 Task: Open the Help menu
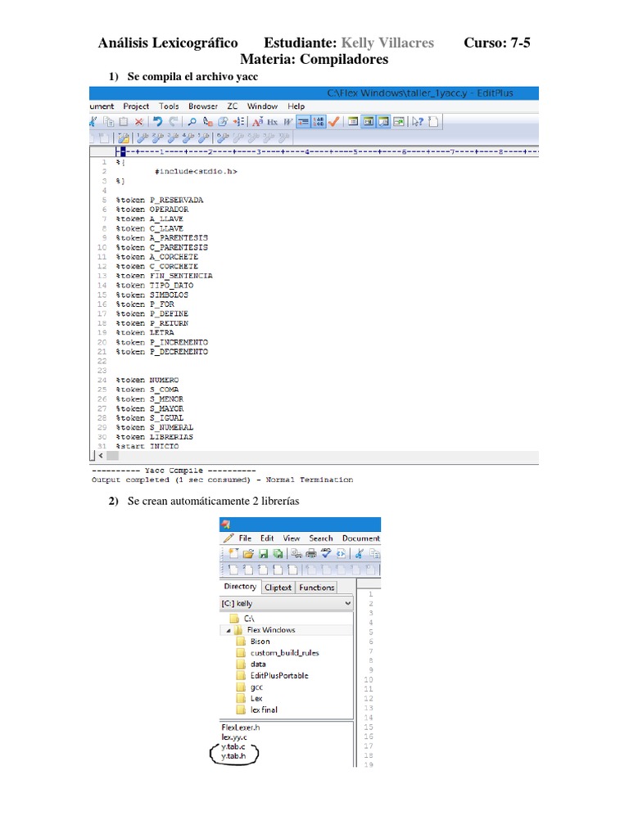tap(296, 106)
